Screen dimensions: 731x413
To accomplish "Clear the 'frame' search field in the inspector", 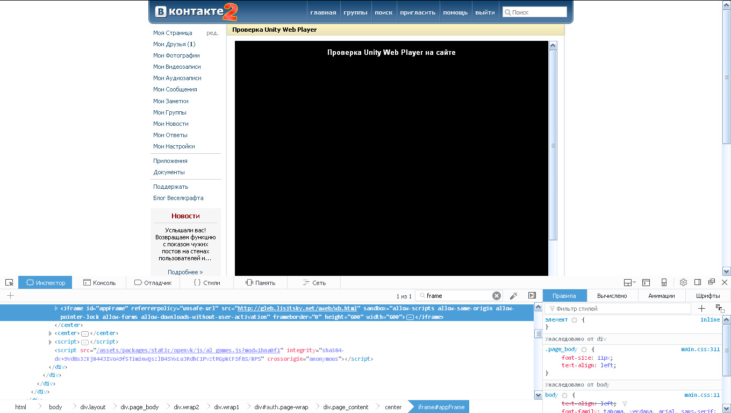I will 497,296.
